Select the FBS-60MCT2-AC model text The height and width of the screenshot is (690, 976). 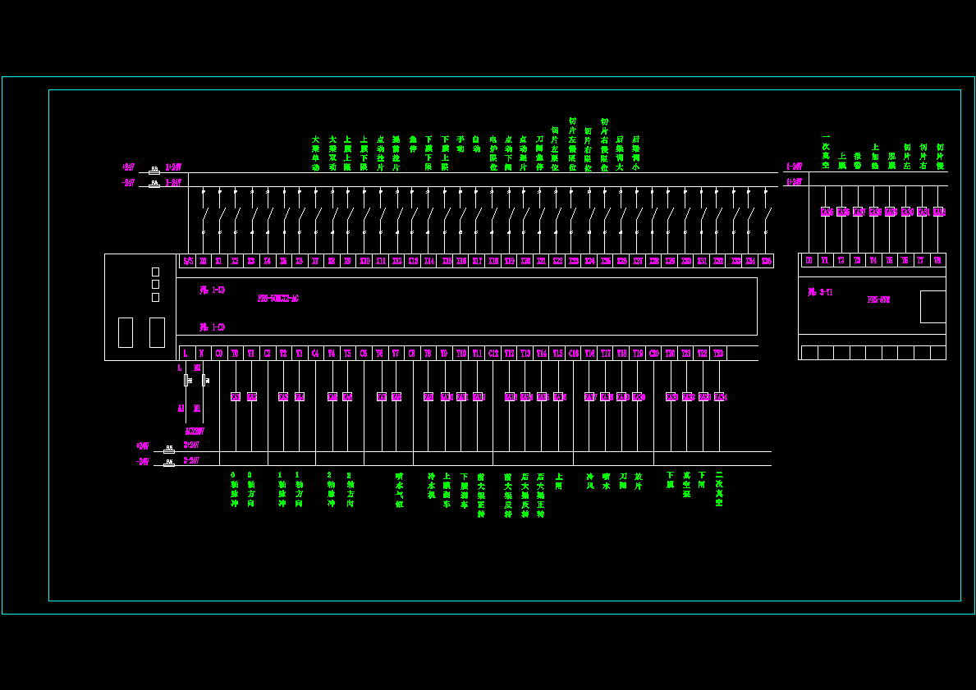tap(278, 299)
